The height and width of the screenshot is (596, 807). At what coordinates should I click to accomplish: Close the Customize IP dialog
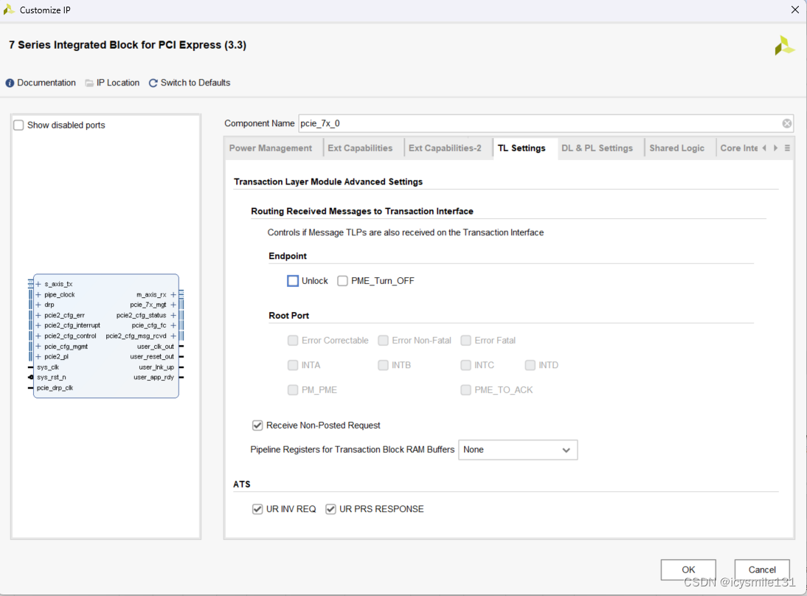794,10
